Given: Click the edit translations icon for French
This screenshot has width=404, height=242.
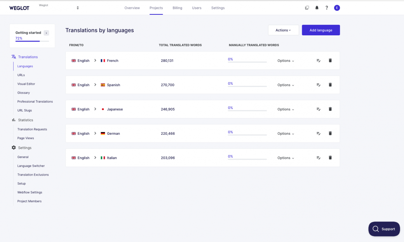Looking at the screenshot, I should pos(319,61).
